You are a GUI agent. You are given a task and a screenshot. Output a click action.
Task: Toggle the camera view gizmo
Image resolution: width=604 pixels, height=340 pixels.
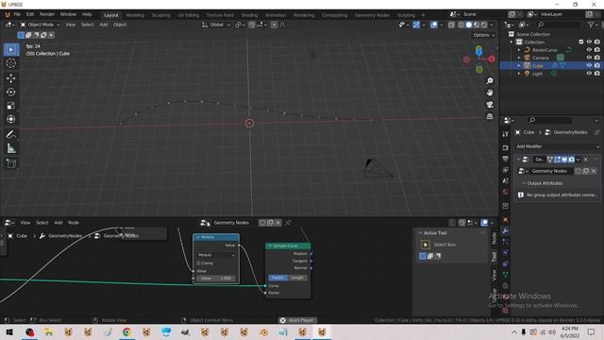490,105
